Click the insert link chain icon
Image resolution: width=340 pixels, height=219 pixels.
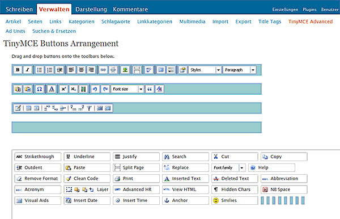[103, 70]
